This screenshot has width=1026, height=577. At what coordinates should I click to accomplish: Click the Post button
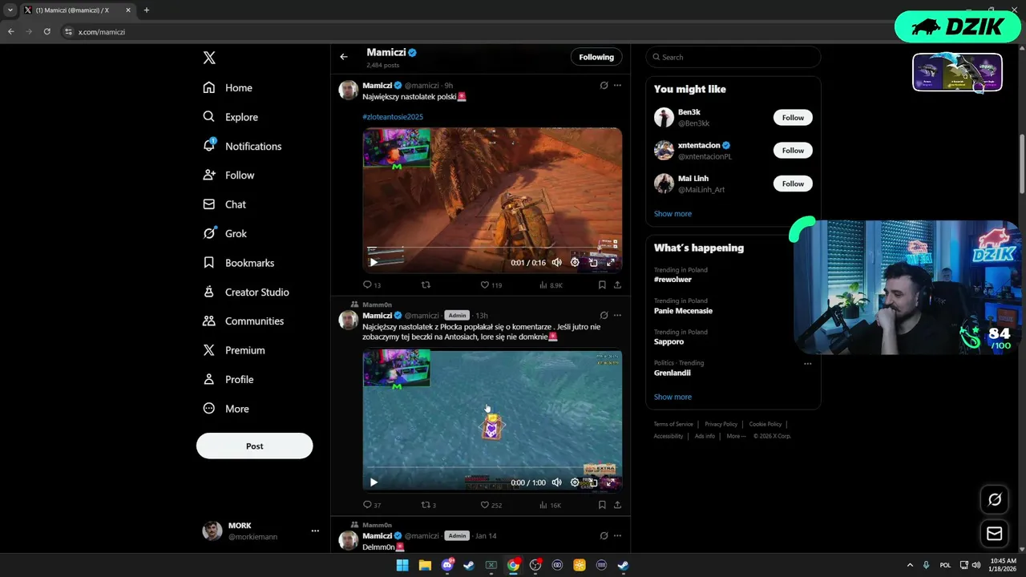(255, 446)
